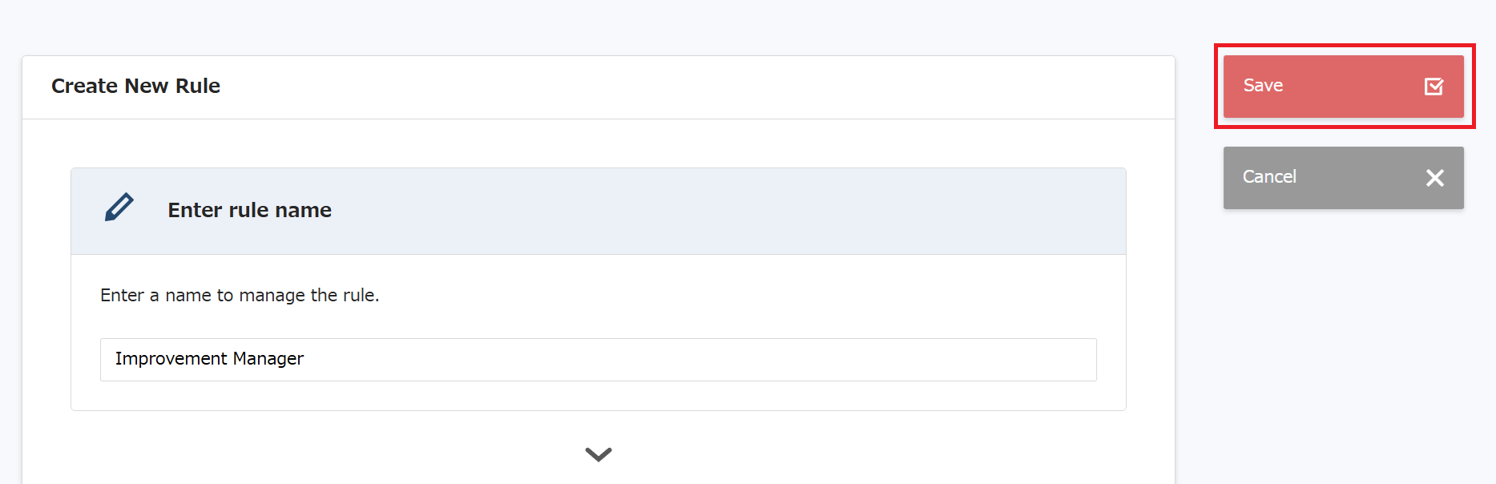Click the 'Enter a name to manage' description

(x=239, y=295)
